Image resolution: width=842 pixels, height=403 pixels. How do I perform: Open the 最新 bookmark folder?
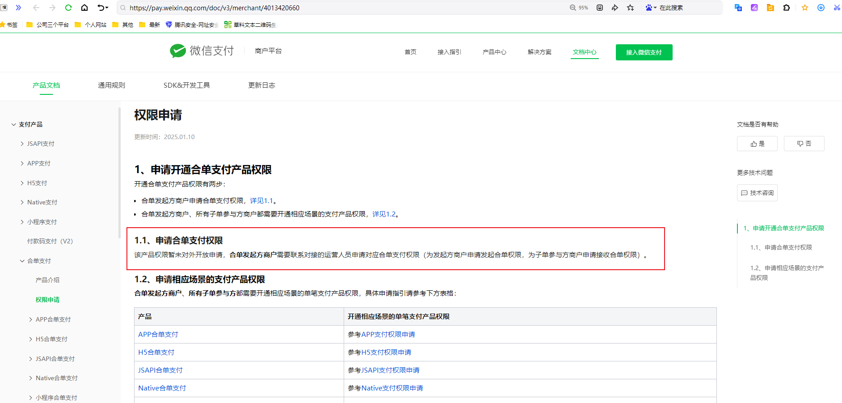150,25
